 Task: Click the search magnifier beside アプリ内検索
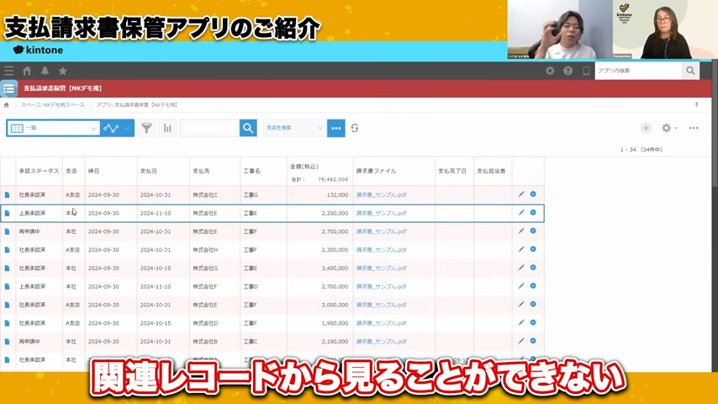(690, 71)
